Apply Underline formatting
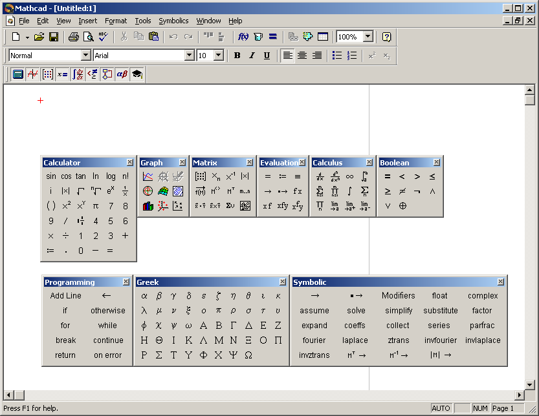 (267, 56)
